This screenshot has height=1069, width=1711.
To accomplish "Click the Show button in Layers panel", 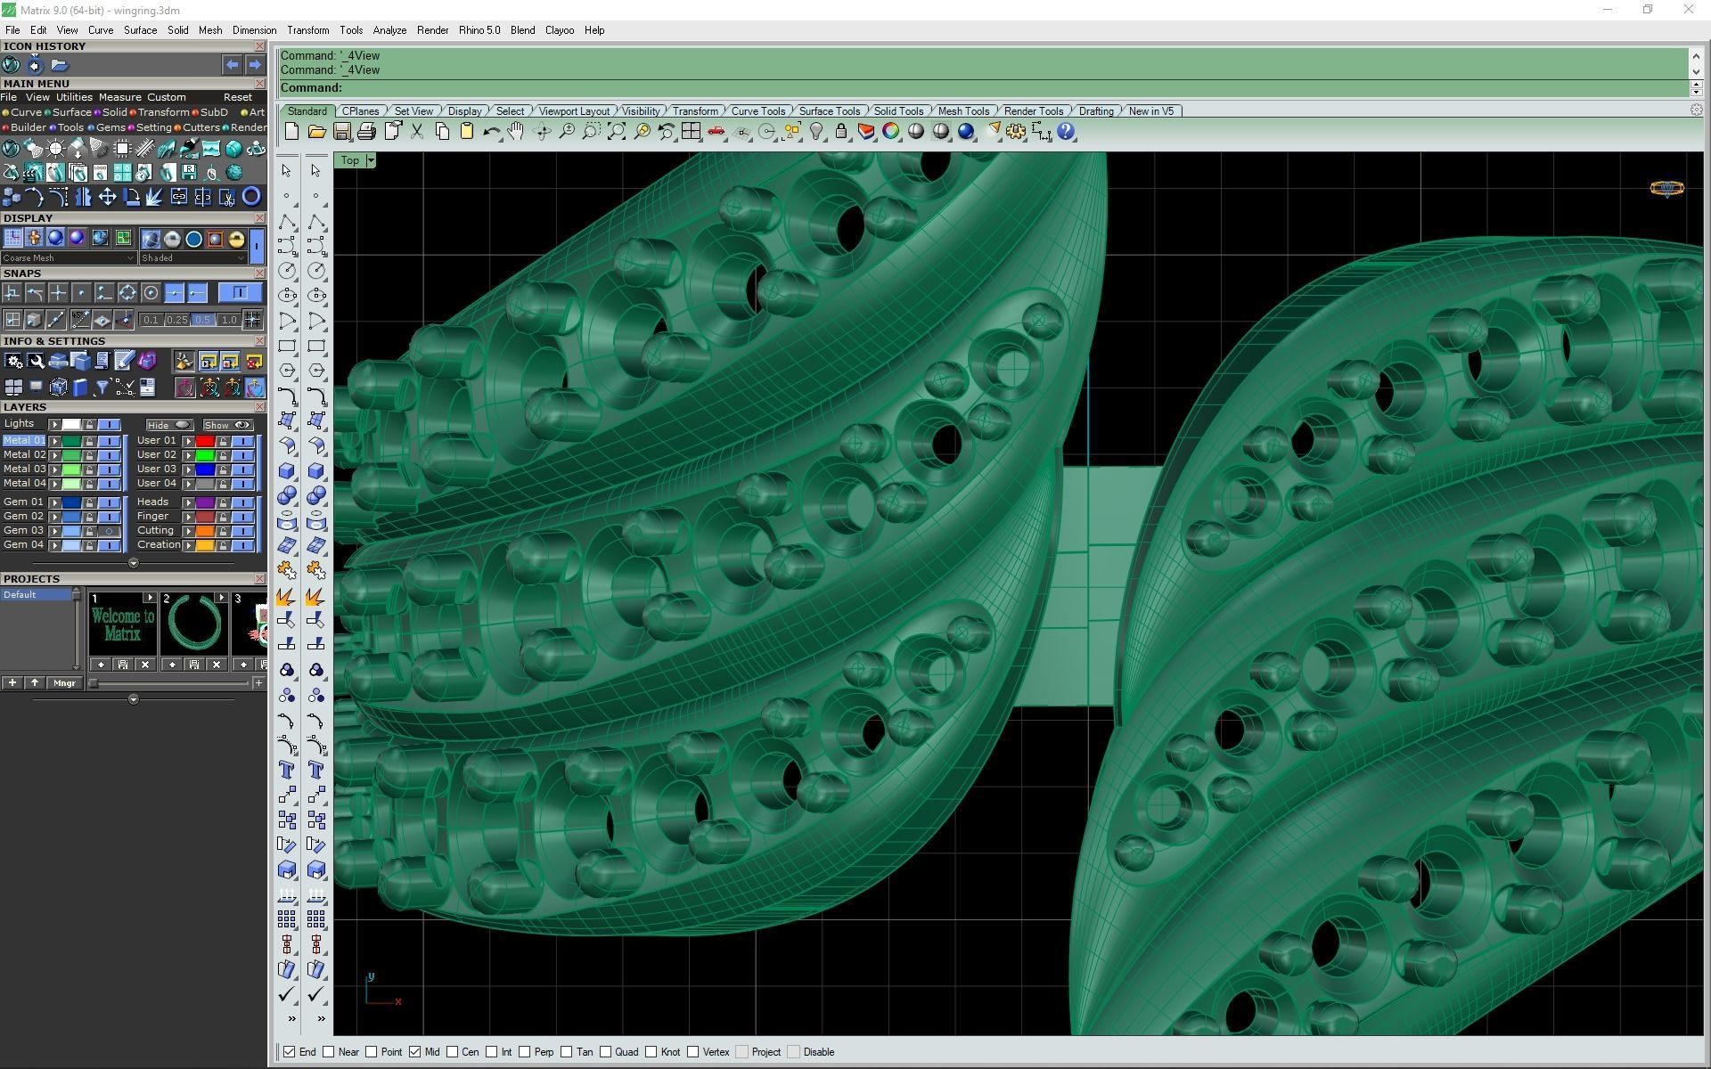I will pyautogui.click(x=227, y=425).
